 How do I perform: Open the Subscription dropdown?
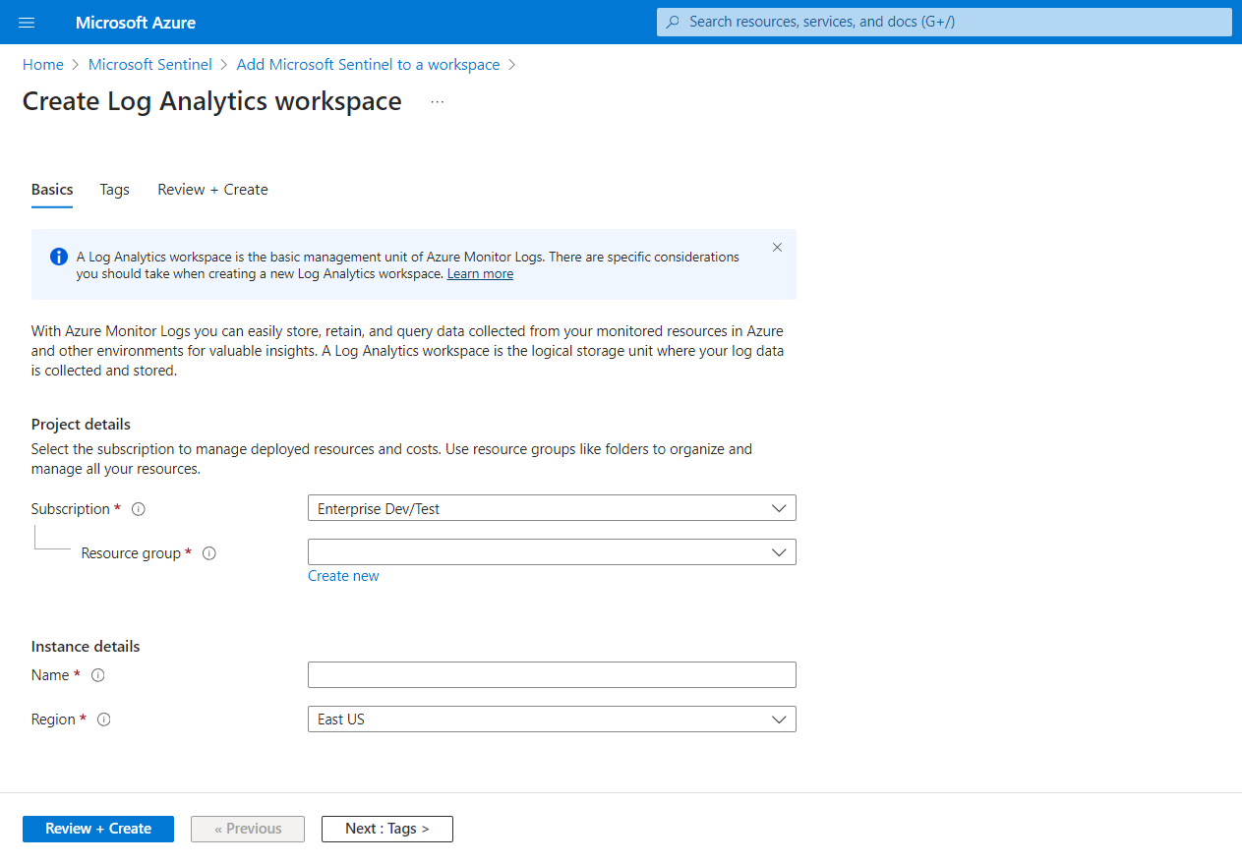[x=552, y=508]
